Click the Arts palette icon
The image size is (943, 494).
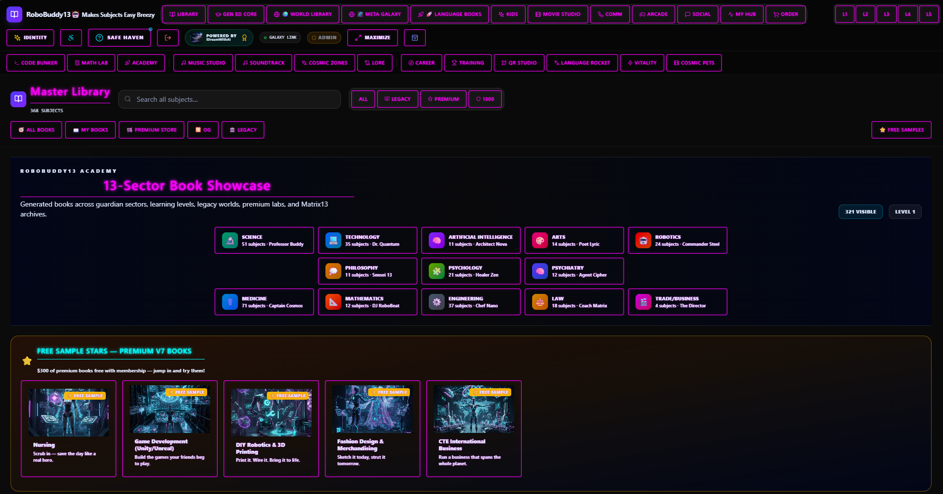coord(540,240)
